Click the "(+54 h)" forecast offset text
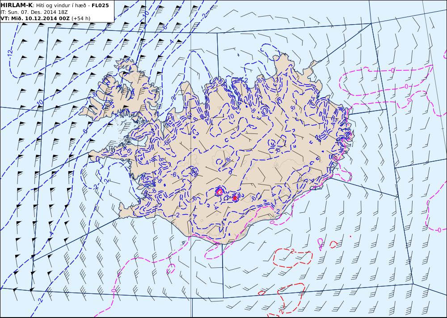This screenshot has width=447, height=318. pyautogui.click(x=80, y=18)
